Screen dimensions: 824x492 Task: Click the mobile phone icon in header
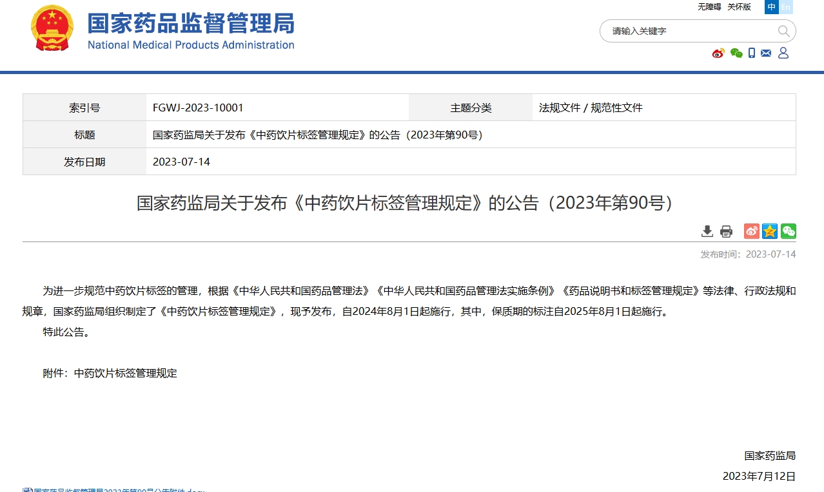pos(752,53)
